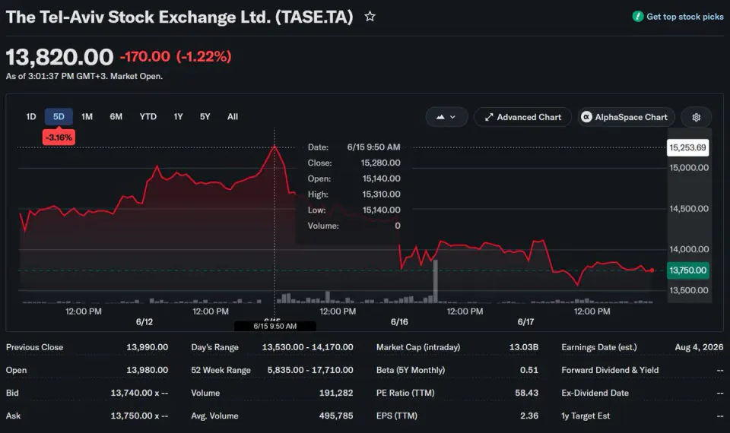Open the Advanced Chart button
The image size is (730, 433).
click(522, 117)
